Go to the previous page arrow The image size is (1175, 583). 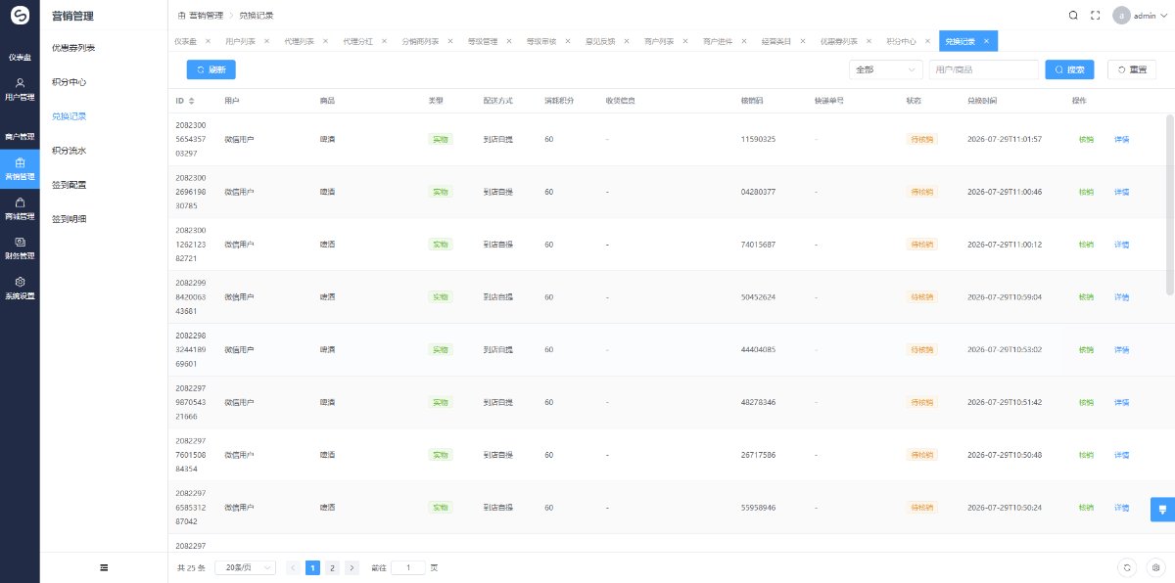293,567
